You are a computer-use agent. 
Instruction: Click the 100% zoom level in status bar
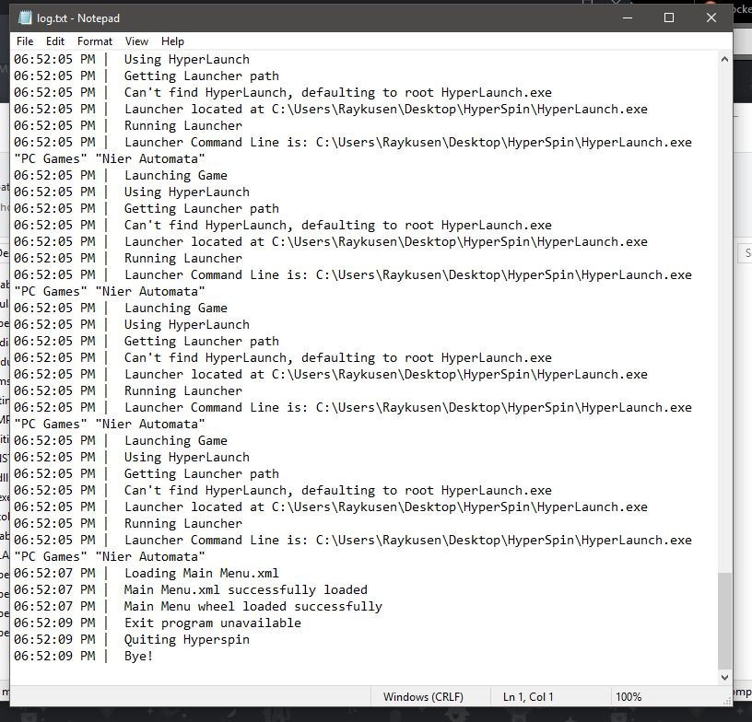click(629, 697)
